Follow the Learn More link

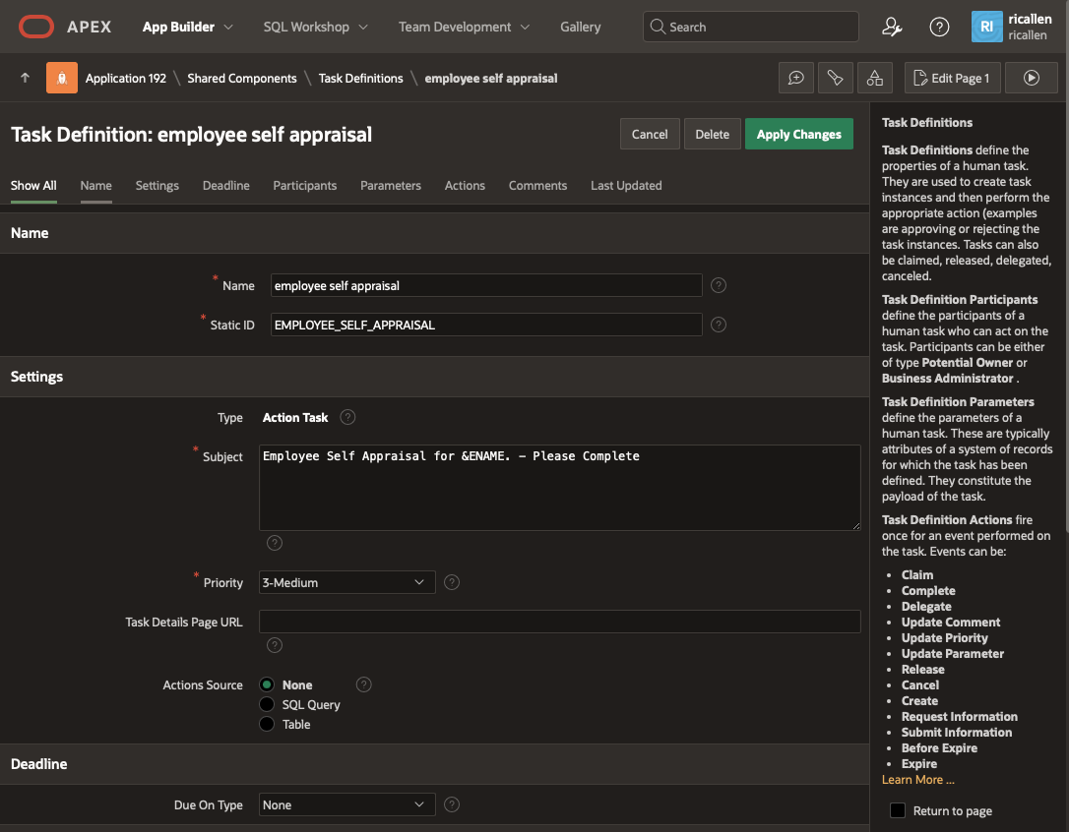(917, 780)
